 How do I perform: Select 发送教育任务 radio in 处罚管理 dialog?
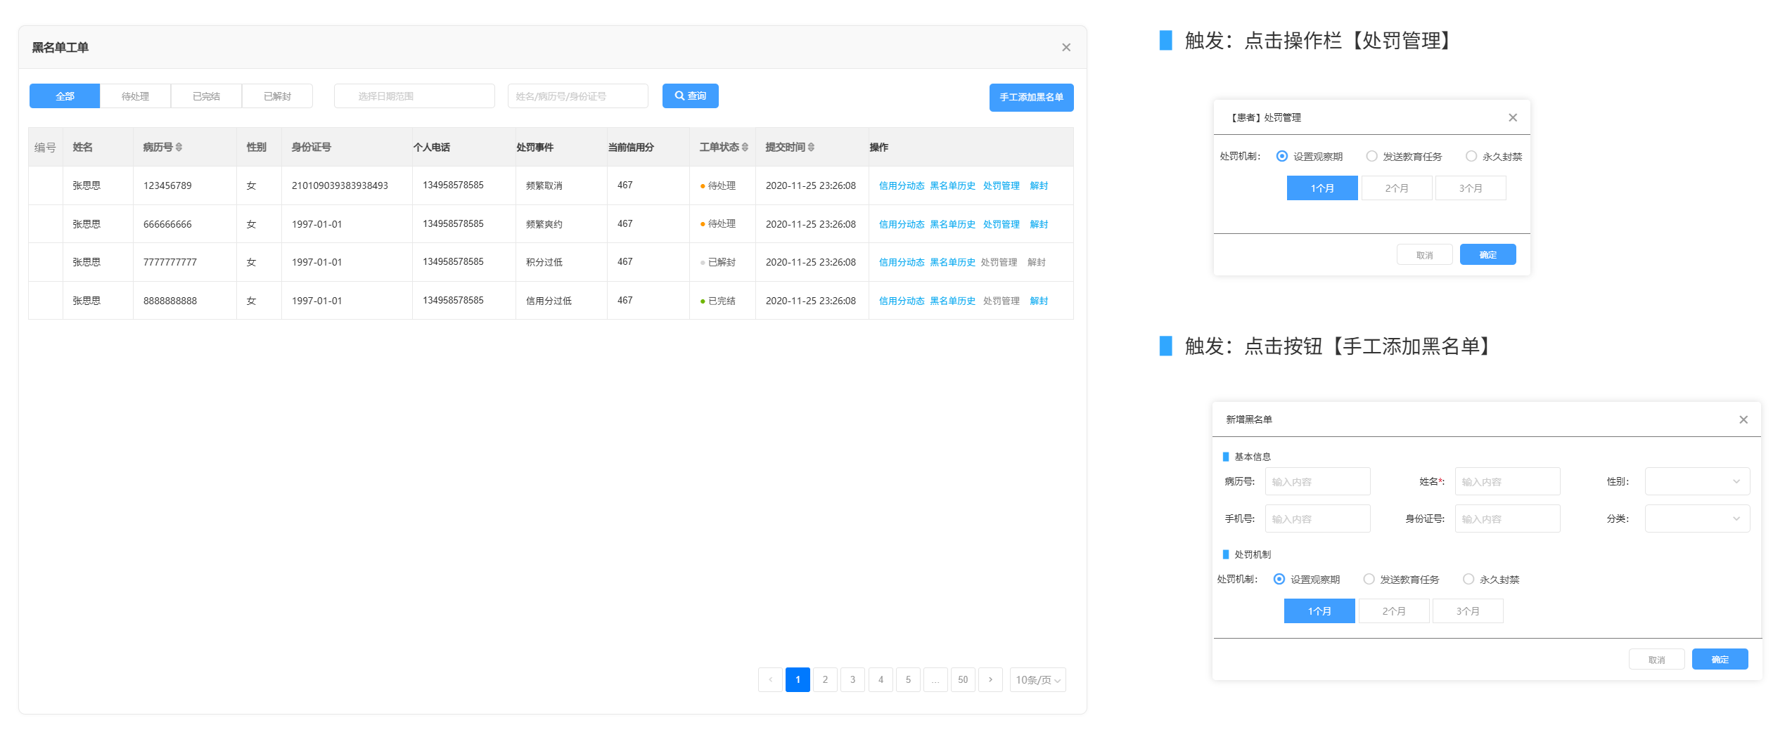(1371, 157)
